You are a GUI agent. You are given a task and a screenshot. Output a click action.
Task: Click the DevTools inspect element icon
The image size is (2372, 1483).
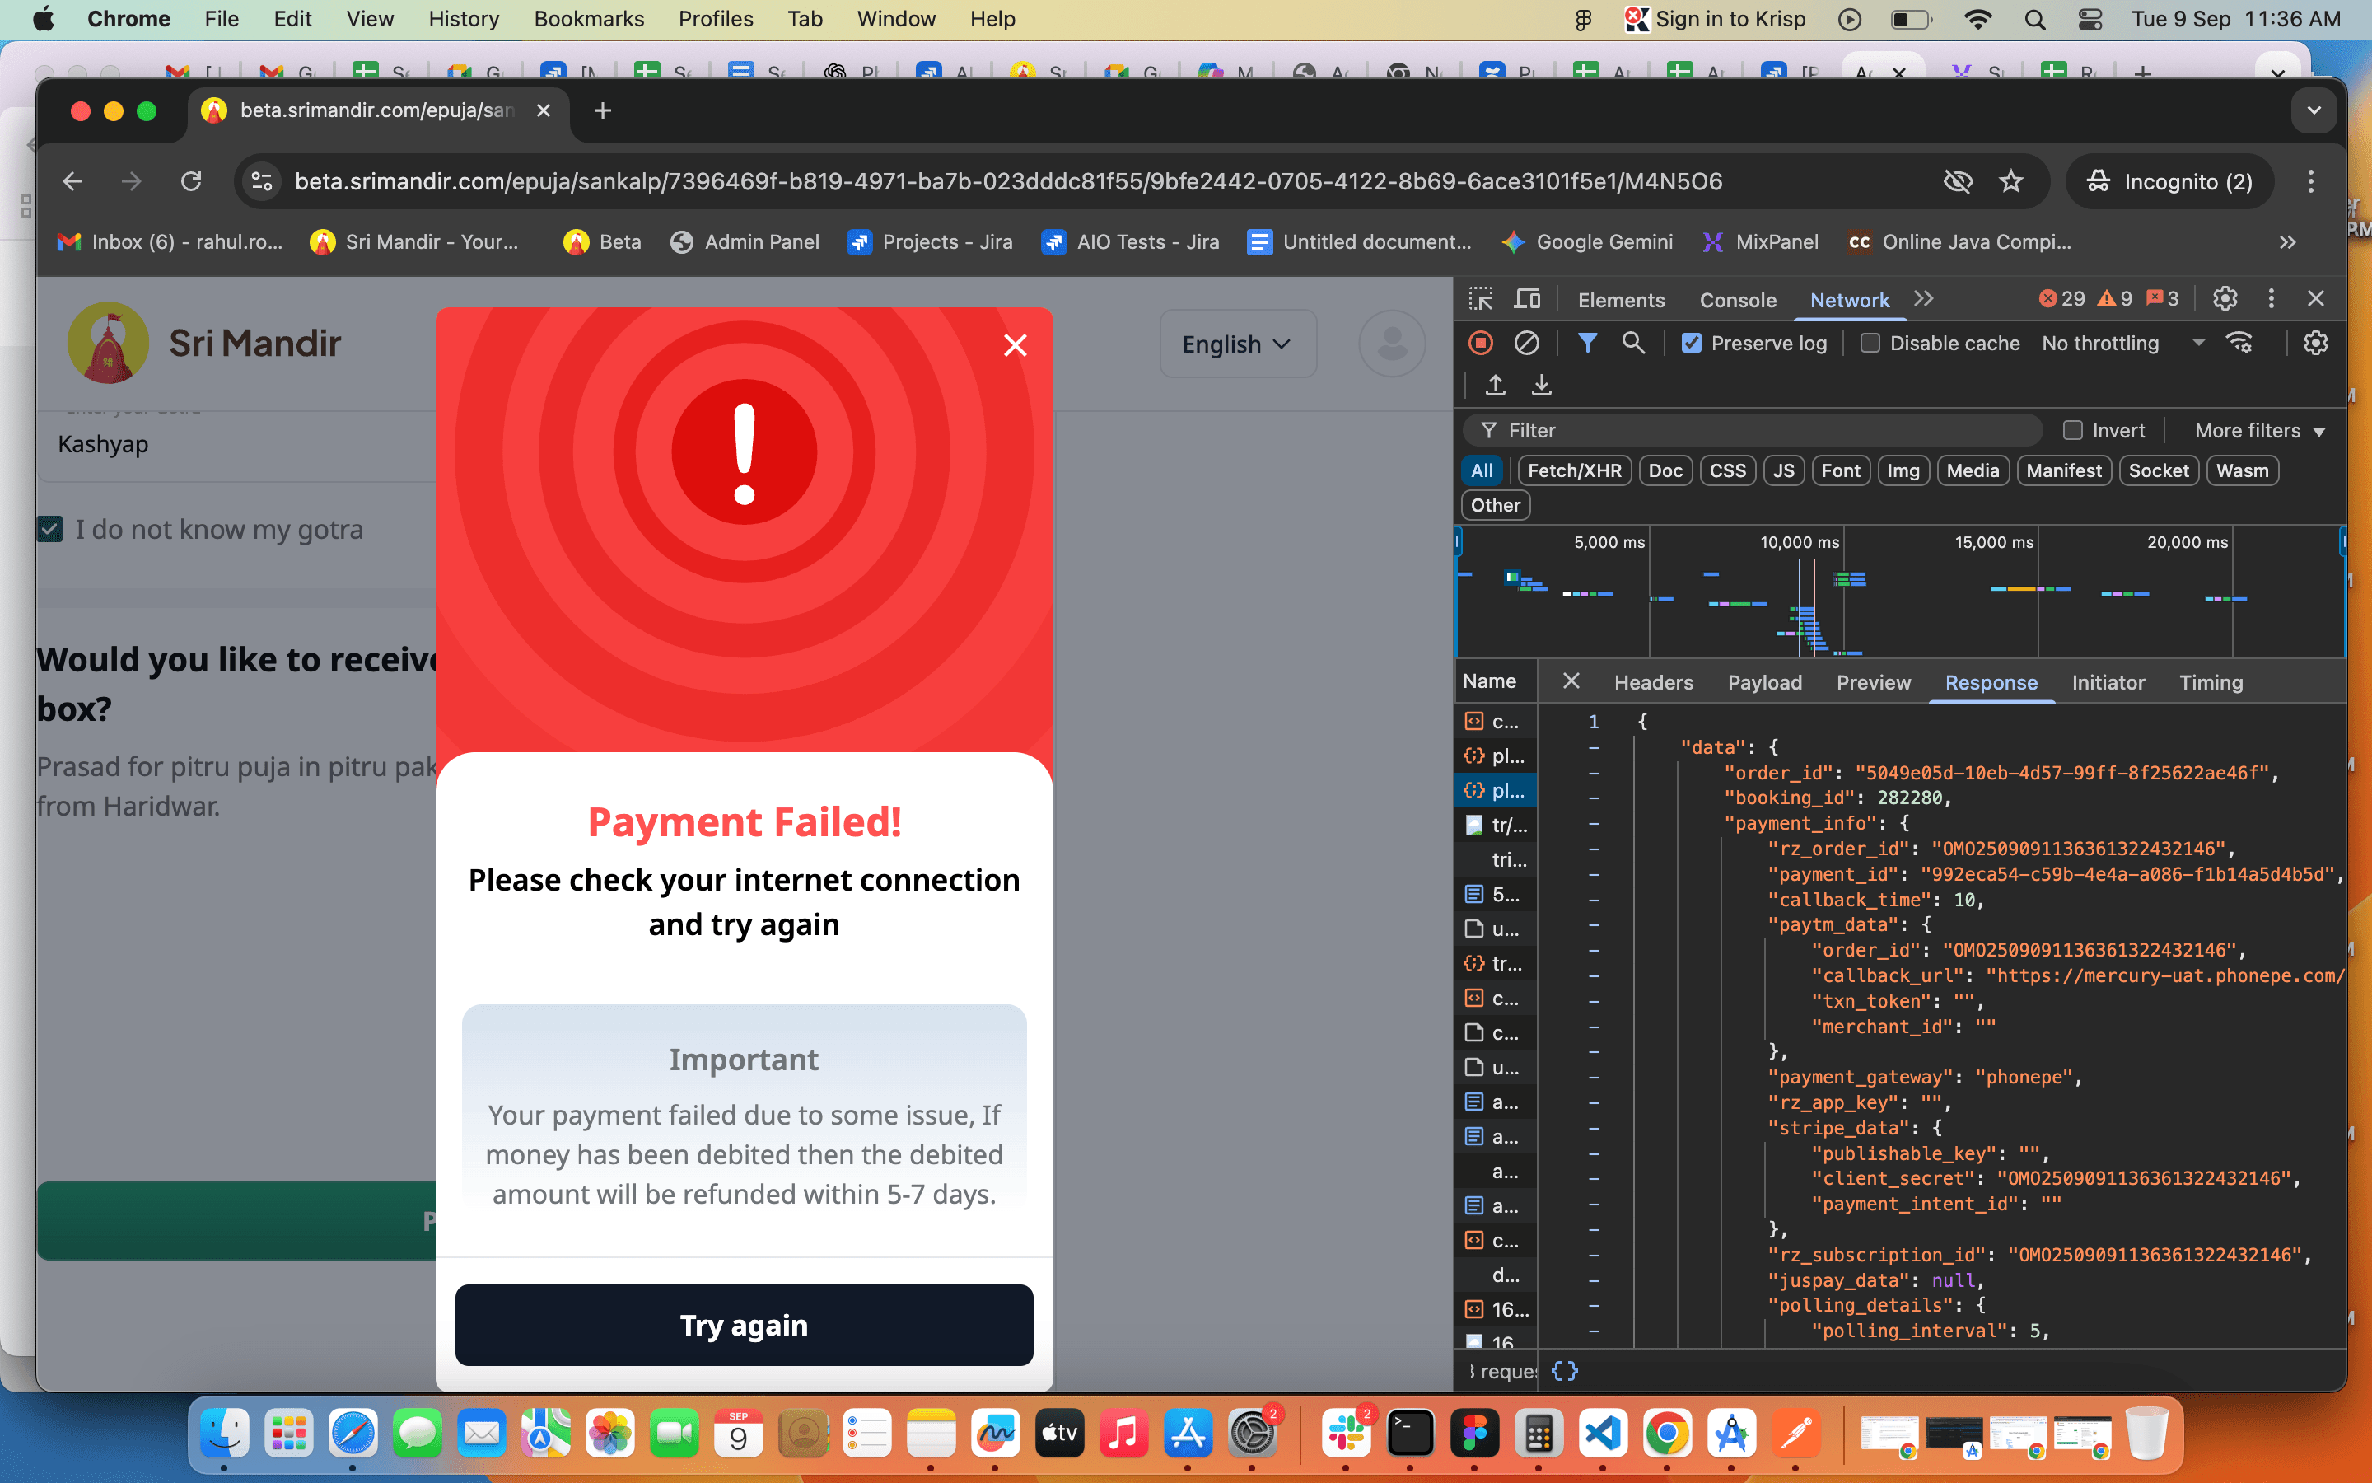coord(1480,299)
